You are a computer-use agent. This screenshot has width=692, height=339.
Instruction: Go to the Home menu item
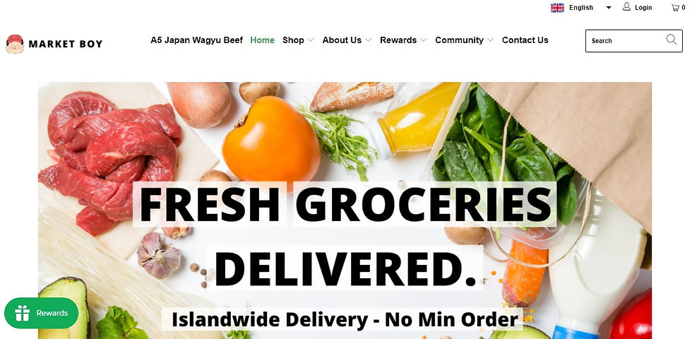(x=262, y=40)
